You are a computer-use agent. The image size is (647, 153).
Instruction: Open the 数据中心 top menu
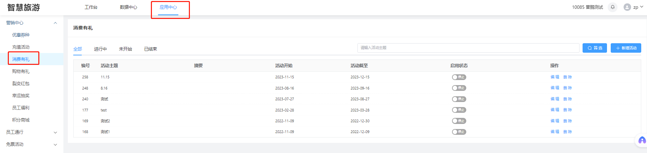[x=129, y=7]
